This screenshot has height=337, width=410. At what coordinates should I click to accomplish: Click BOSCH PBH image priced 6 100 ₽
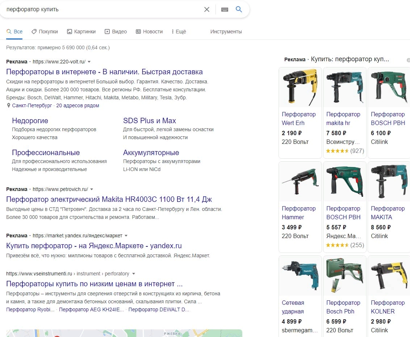tap(389, 87)
